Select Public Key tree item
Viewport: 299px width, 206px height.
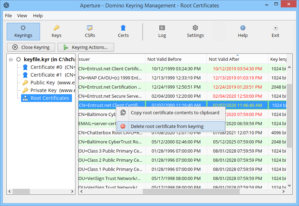click(x=53, y=83)
